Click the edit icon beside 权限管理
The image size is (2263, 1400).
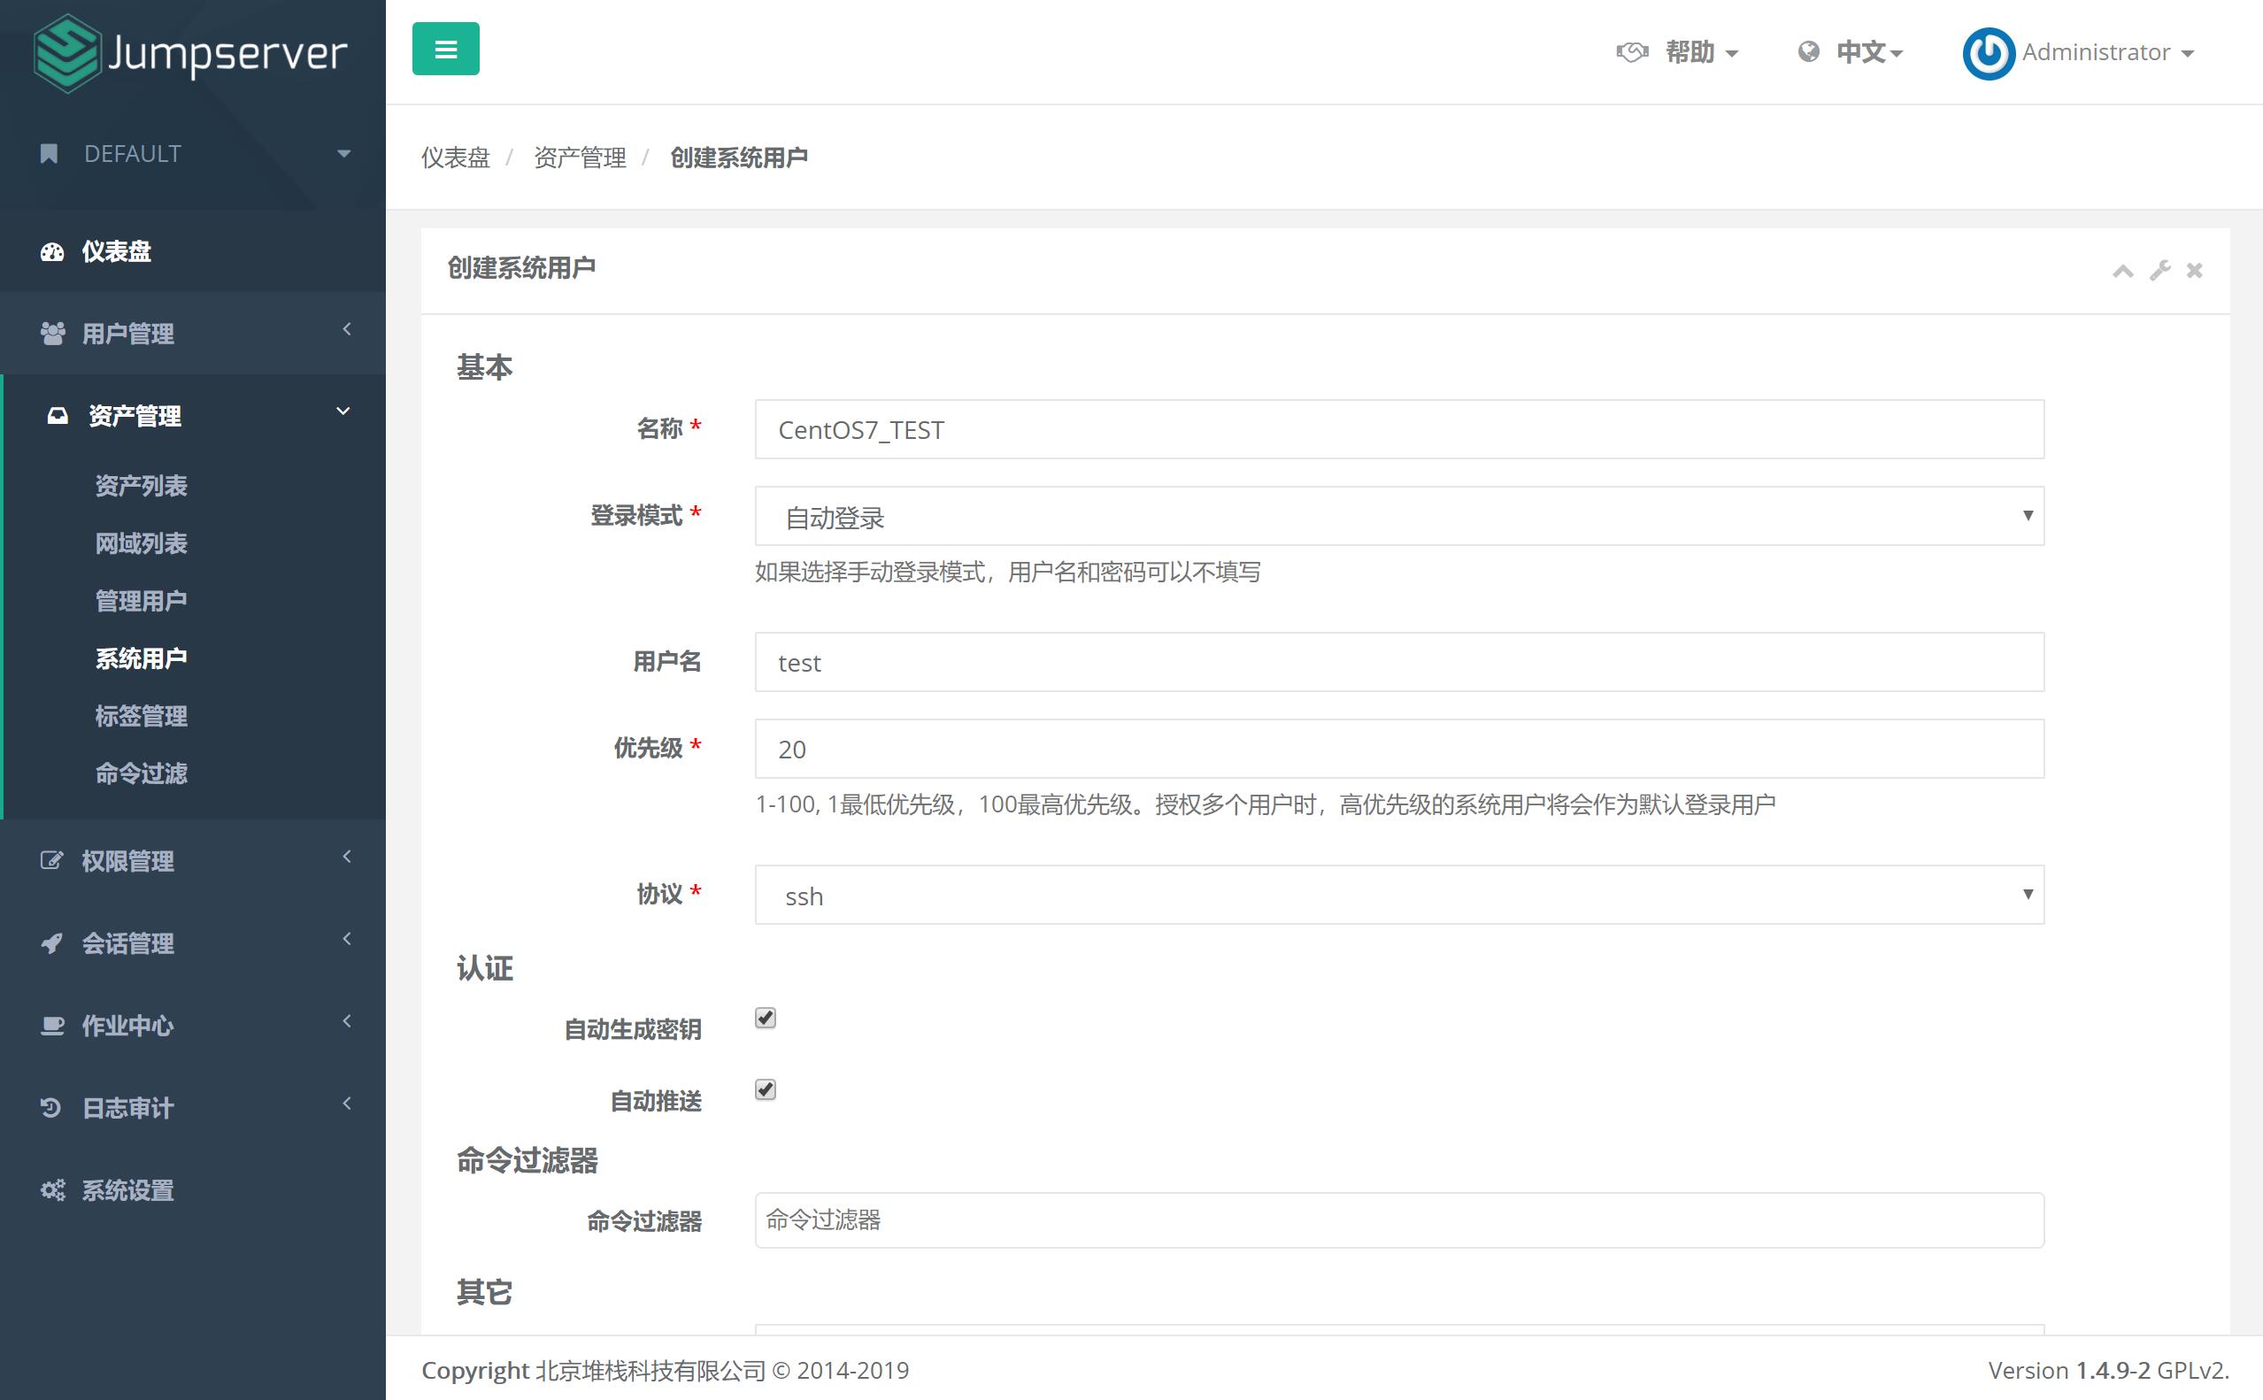[52, 860]
